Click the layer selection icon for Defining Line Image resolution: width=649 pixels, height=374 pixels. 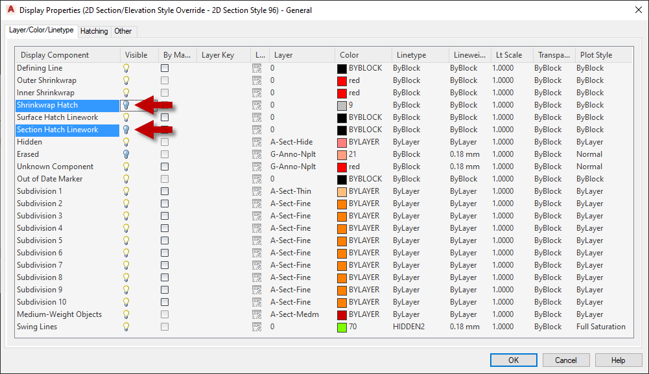pyautogui.click(x=258, y=67)
